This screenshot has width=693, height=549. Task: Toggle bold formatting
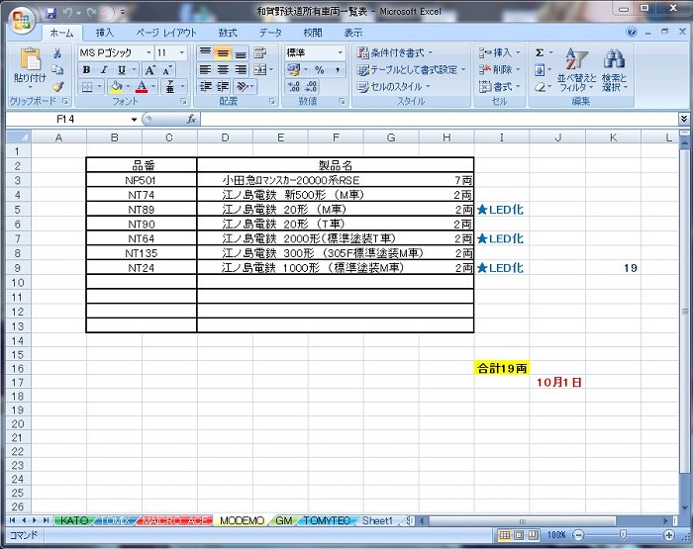pyautogui.click(x=87, y=70)
